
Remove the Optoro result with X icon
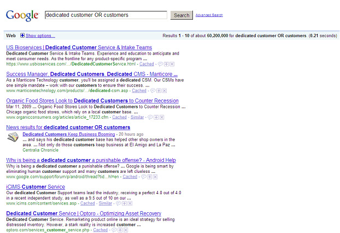click(126, 230)
